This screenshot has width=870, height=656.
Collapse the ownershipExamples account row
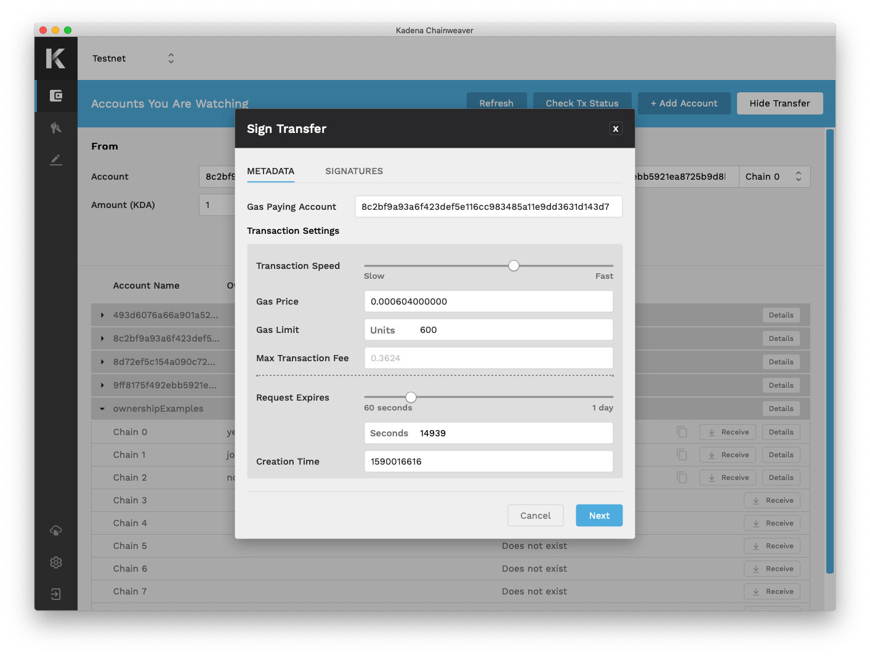pos(102,409)
